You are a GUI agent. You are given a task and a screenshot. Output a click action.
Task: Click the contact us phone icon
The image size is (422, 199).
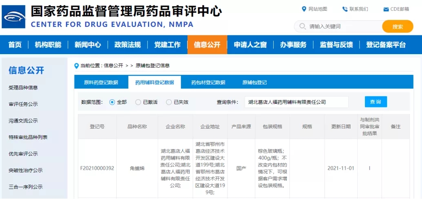pos(345,9)
